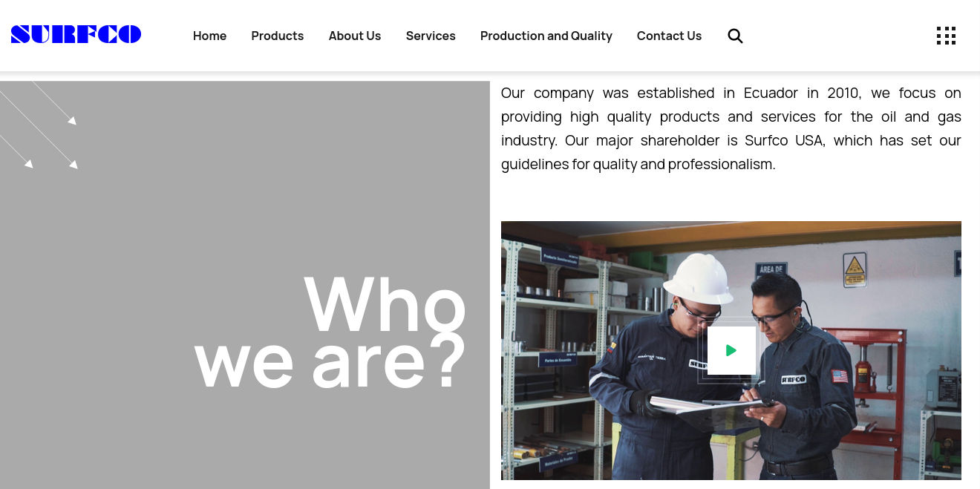Click the SURFCO logo

[x=76, y=35]
